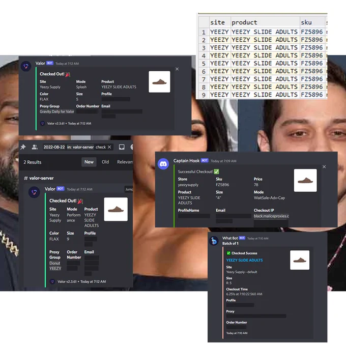Screen dimensions: 346x346
Task: Close the Captain Hook checkout card
Action: click(x=324, y=167)
